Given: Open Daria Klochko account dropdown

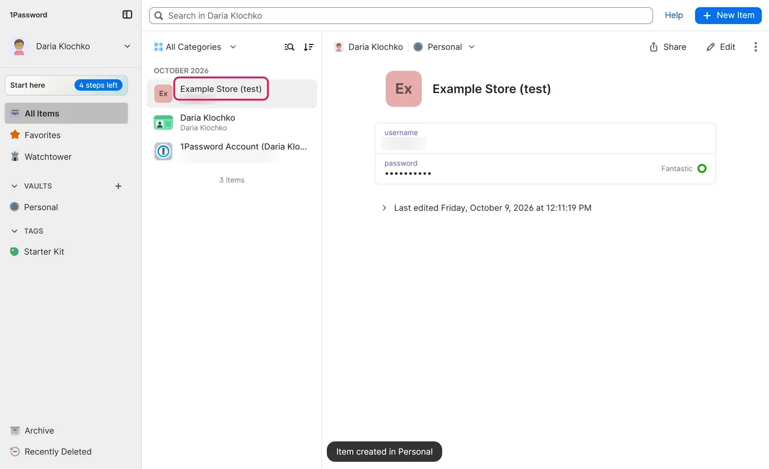Looking at the screenshot, I should [x=71, y=46].
